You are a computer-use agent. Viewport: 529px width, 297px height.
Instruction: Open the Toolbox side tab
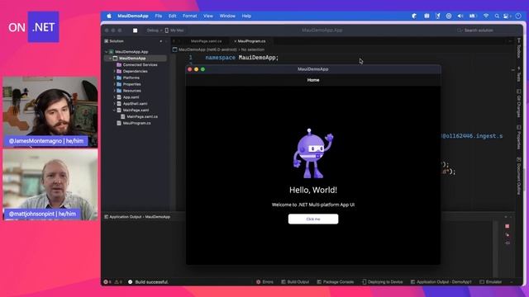tap(519, 49)
